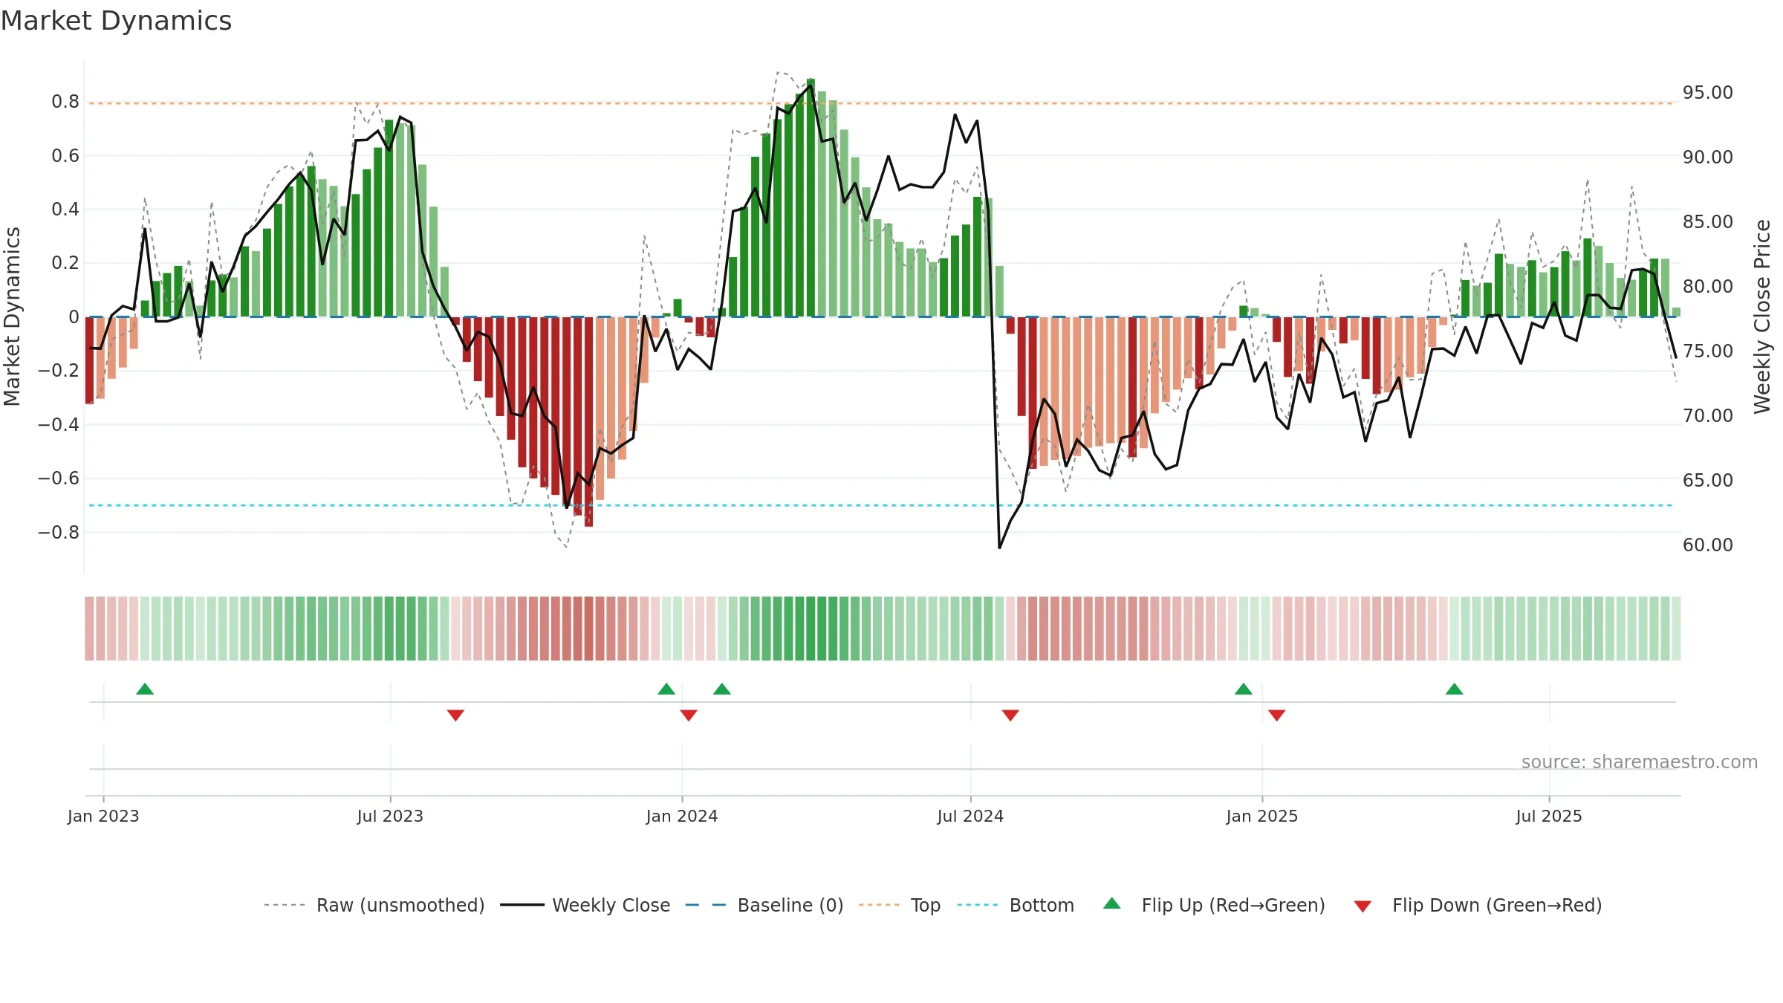Click the Jul 2024 x-axis label

point(970,816)
